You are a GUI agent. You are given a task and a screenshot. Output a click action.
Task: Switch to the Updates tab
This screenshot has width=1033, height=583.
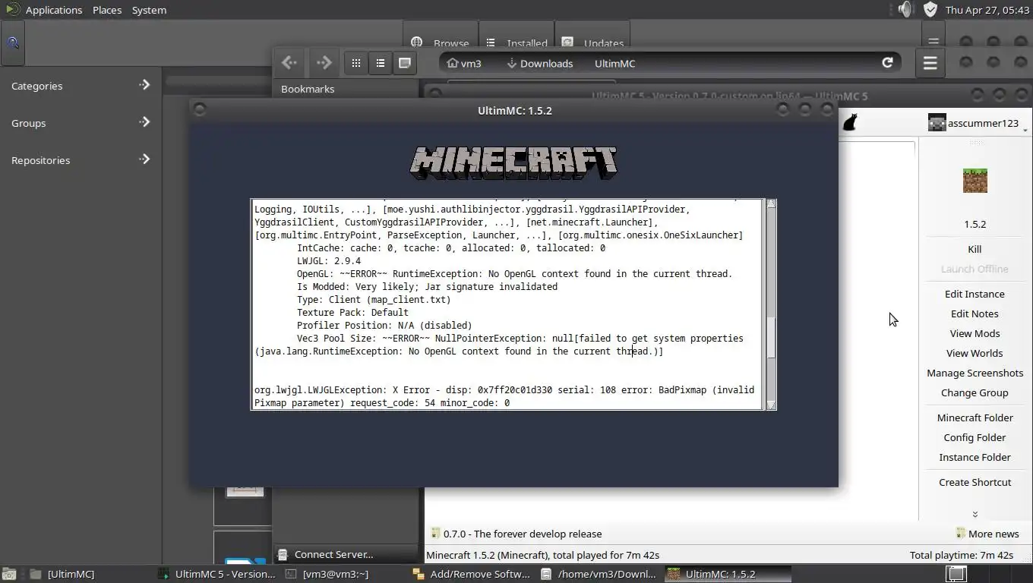593,43
